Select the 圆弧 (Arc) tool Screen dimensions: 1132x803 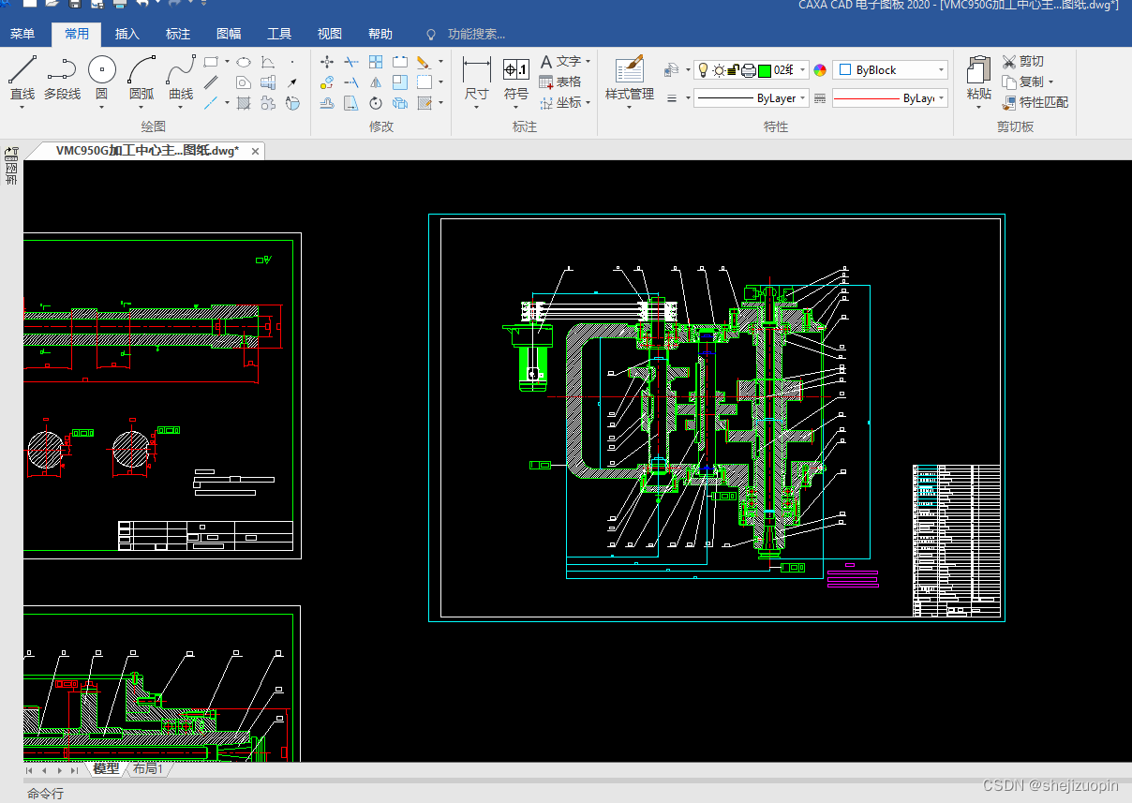tap(141, 78)
